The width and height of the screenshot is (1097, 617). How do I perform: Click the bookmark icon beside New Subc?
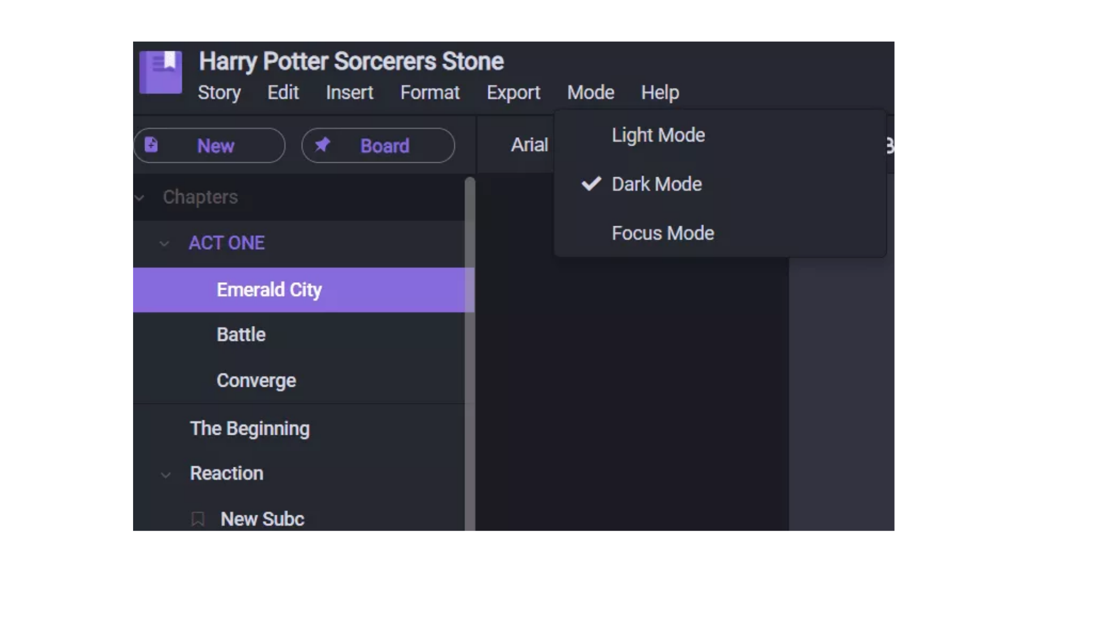pos(198,519)
